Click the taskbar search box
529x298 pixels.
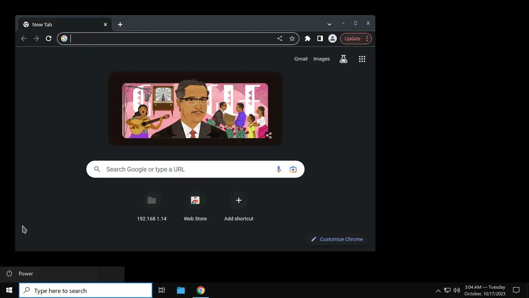[x=86, y=290]
